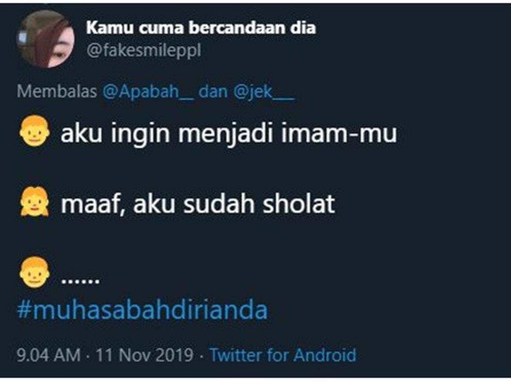Screen dimensions: 511x383
Task: Click the 9.04 AM timestamp
Action: (x=49, y=354)
